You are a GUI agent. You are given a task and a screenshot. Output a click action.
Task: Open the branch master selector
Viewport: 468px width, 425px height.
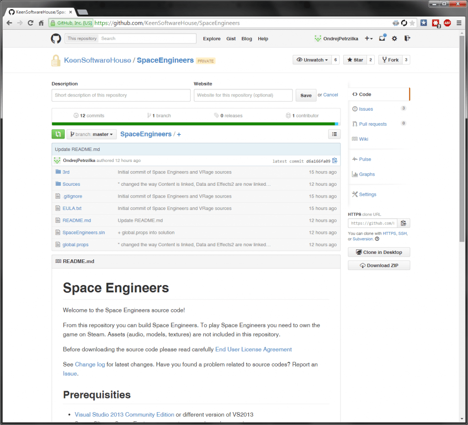click(x=91, y=134)
